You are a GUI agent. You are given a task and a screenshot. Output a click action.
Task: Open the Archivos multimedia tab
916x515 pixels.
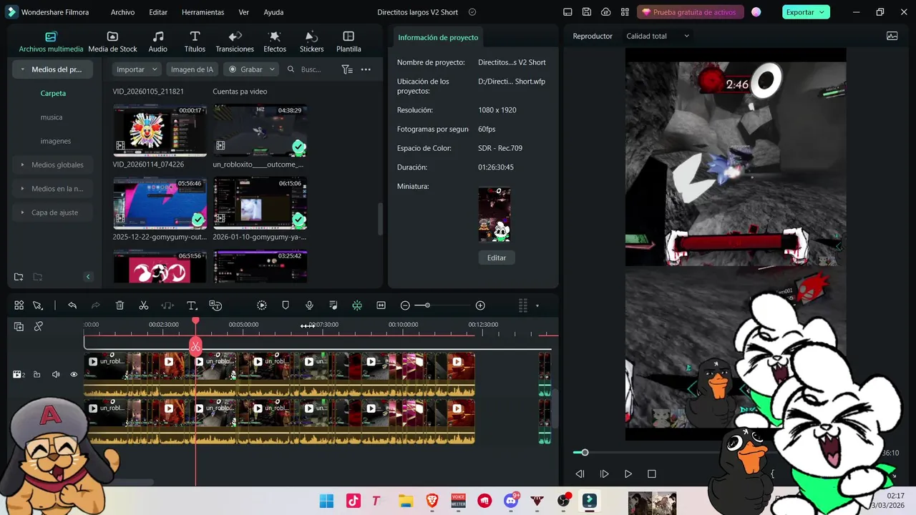coord(51,42)
